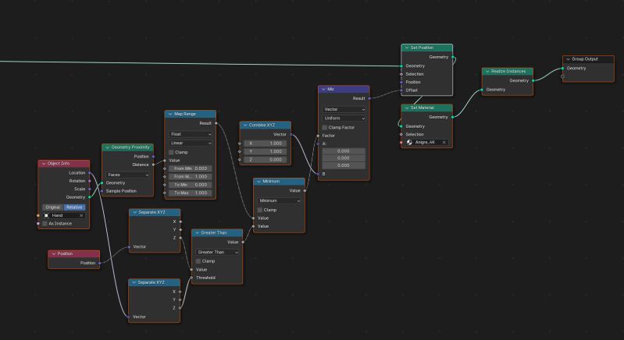Click the Selection input socket on Set Material
Viewport: 624px width, 340px height.
(x=401, y=135)
